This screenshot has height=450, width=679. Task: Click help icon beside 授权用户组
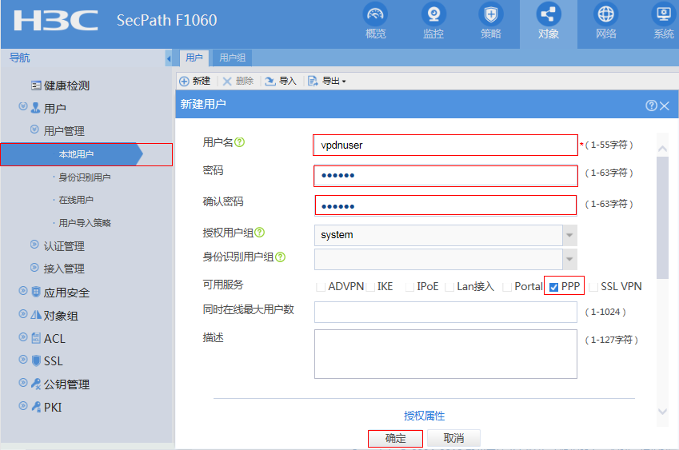coord(259,233)
